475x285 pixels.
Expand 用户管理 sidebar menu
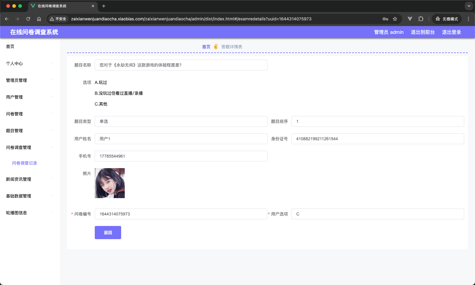(30, 97)
